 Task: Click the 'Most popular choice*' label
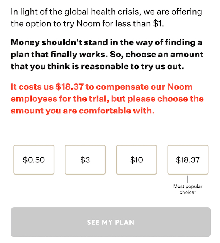coord(188,189)
